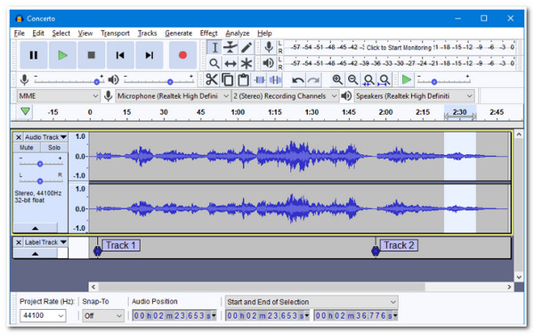This screenshot has width=534, height=334.
Task: Toggle Mute on the Audio Track
Action: tap(27, 148)
